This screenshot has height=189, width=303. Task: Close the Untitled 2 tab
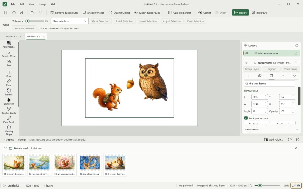(x=44, y=36)
